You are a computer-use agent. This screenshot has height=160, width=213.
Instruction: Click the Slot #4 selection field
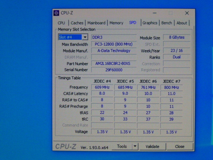70,37
